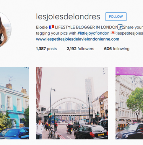Click the boxed hashtag emoji in bio
This screenshot has height=145, width=143.
[x=120, y=27]
